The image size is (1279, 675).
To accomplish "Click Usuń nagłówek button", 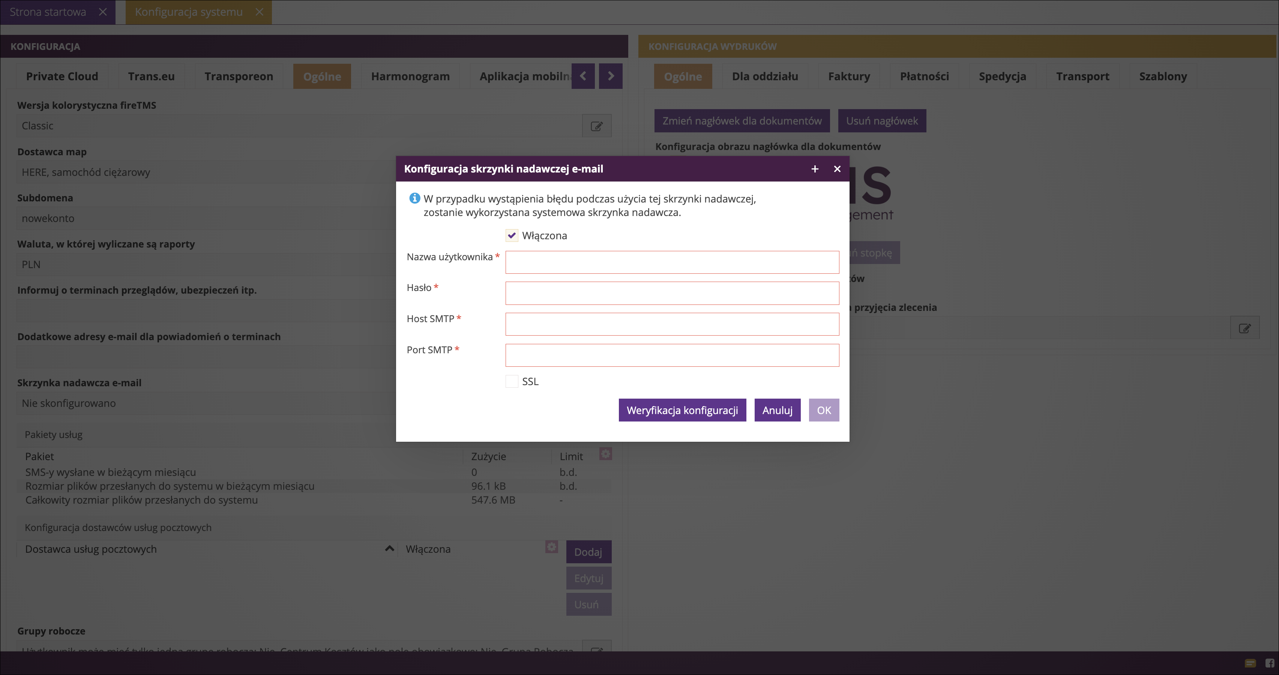I will [882, 121].
